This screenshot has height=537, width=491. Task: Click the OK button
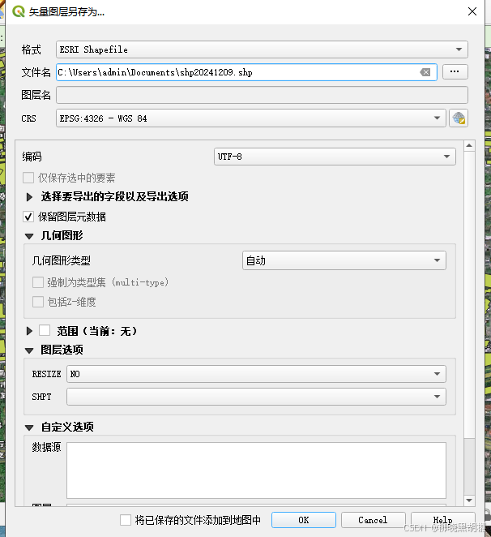(x=304, y=520)
